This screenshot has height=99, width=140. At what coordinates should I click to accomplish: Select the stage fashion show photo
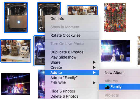click(x=115, y=51)
